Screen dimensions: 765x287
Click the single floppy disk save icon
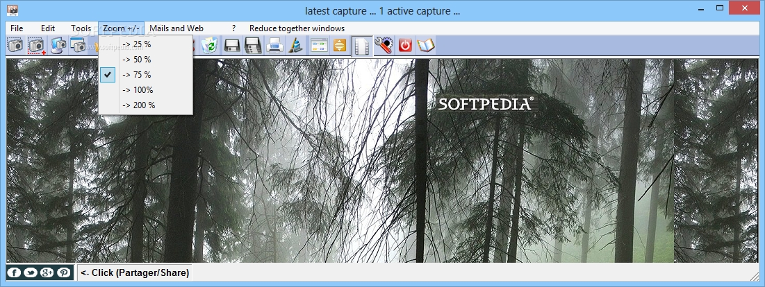click(x=231, y=46)
